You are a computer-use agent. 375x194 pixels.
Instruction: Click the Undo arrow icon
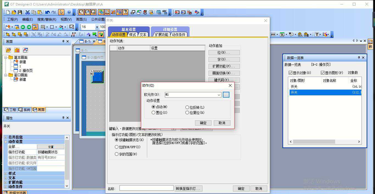coord(48,12)
